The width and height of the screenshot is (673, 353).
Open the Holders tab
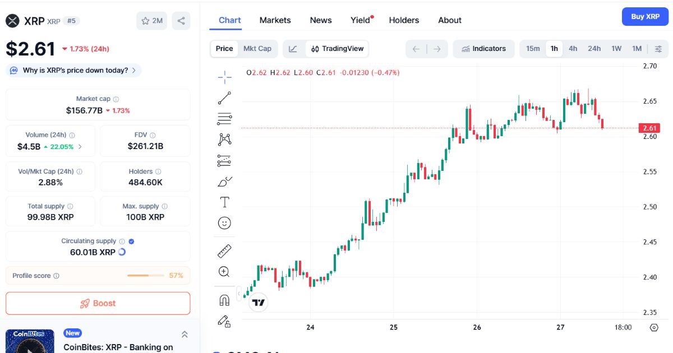pos(404,20)
